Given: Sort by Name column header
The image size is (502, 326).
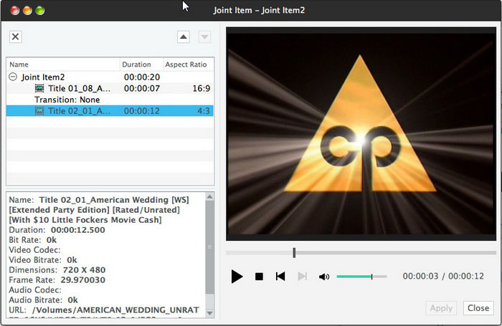Looking at the screenshot, I should point(62,64).
